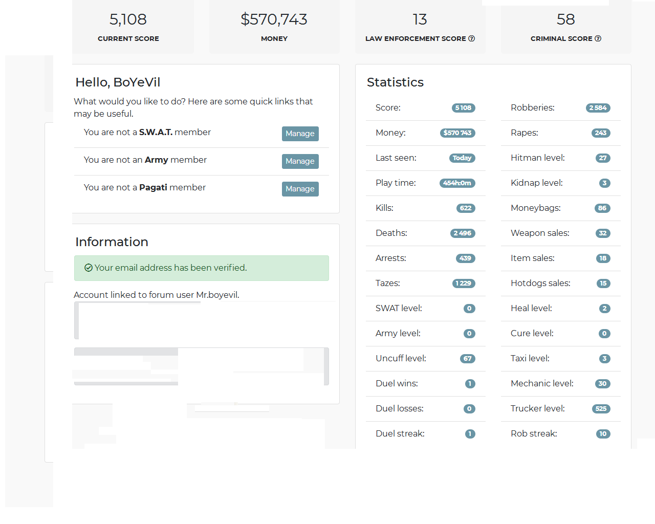This screenshot has height=524, width=655.
Task: Click the Hitman level value 27
Action: tap(603, 158)
